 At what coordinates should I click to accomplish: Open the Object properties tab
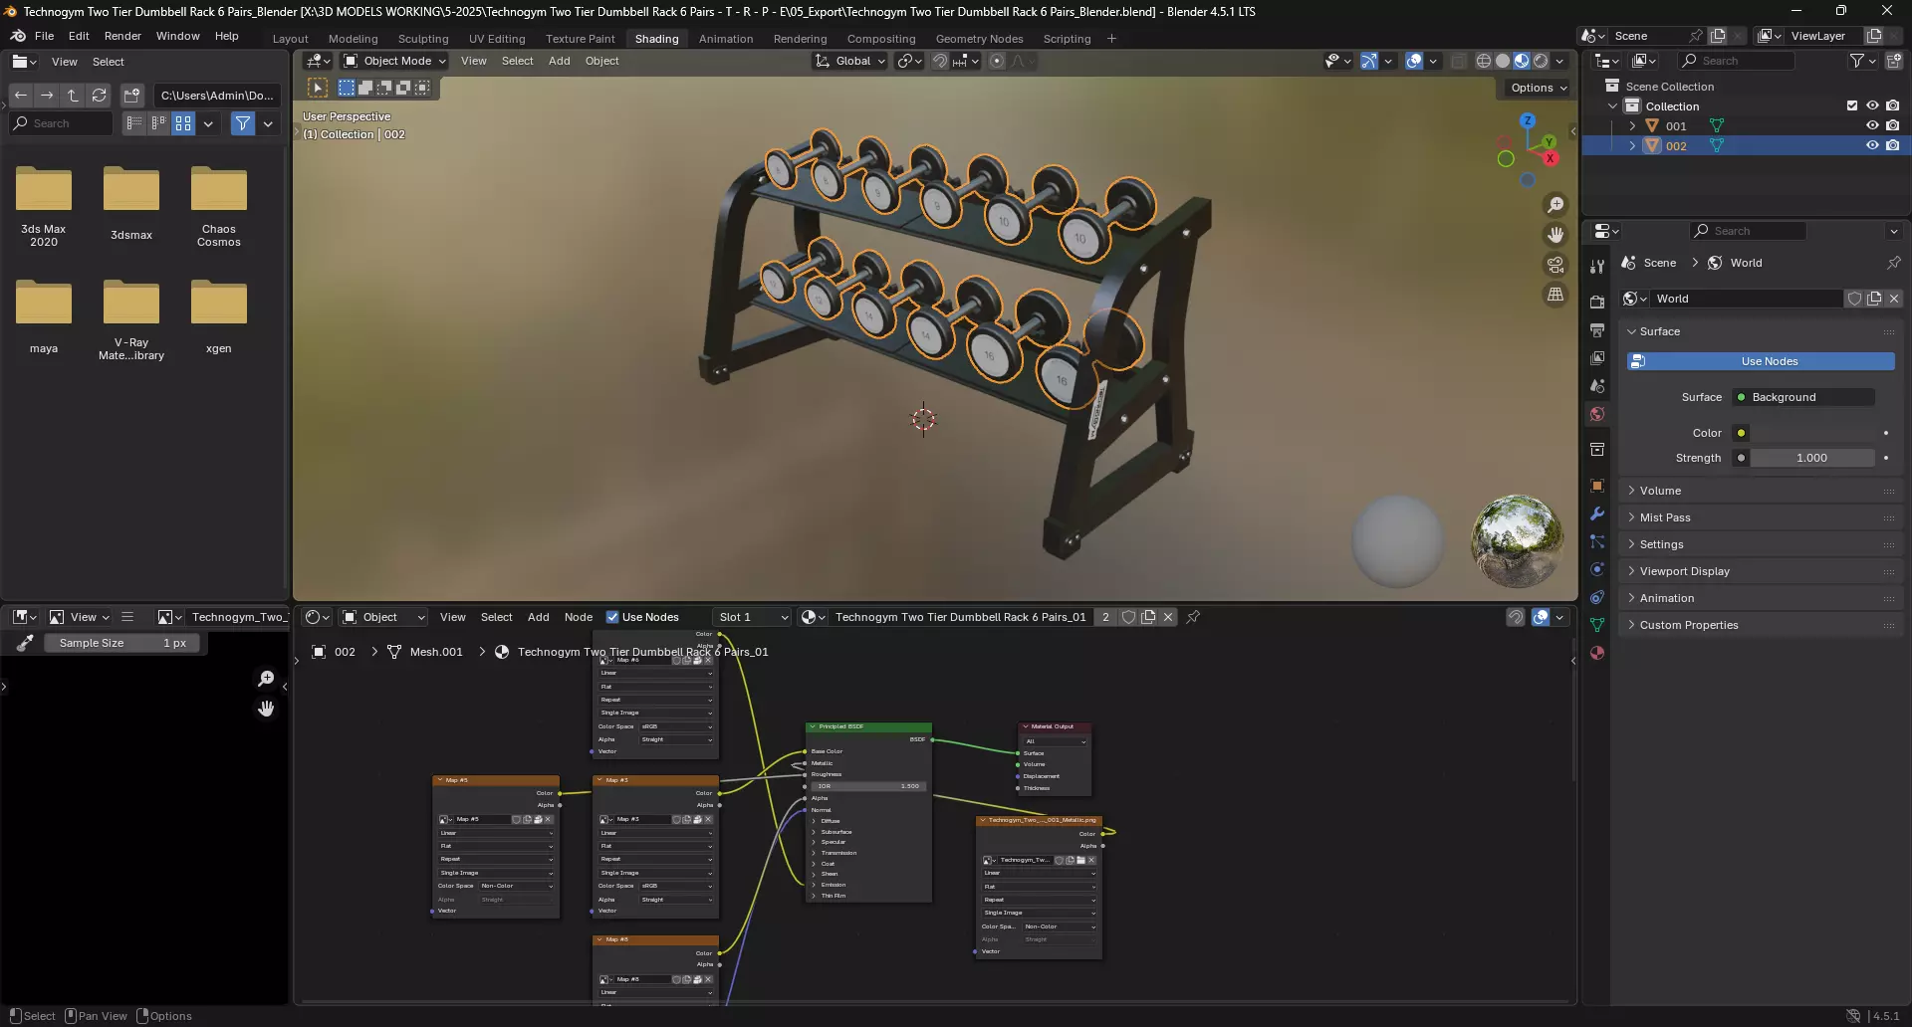click(1597, 486)
